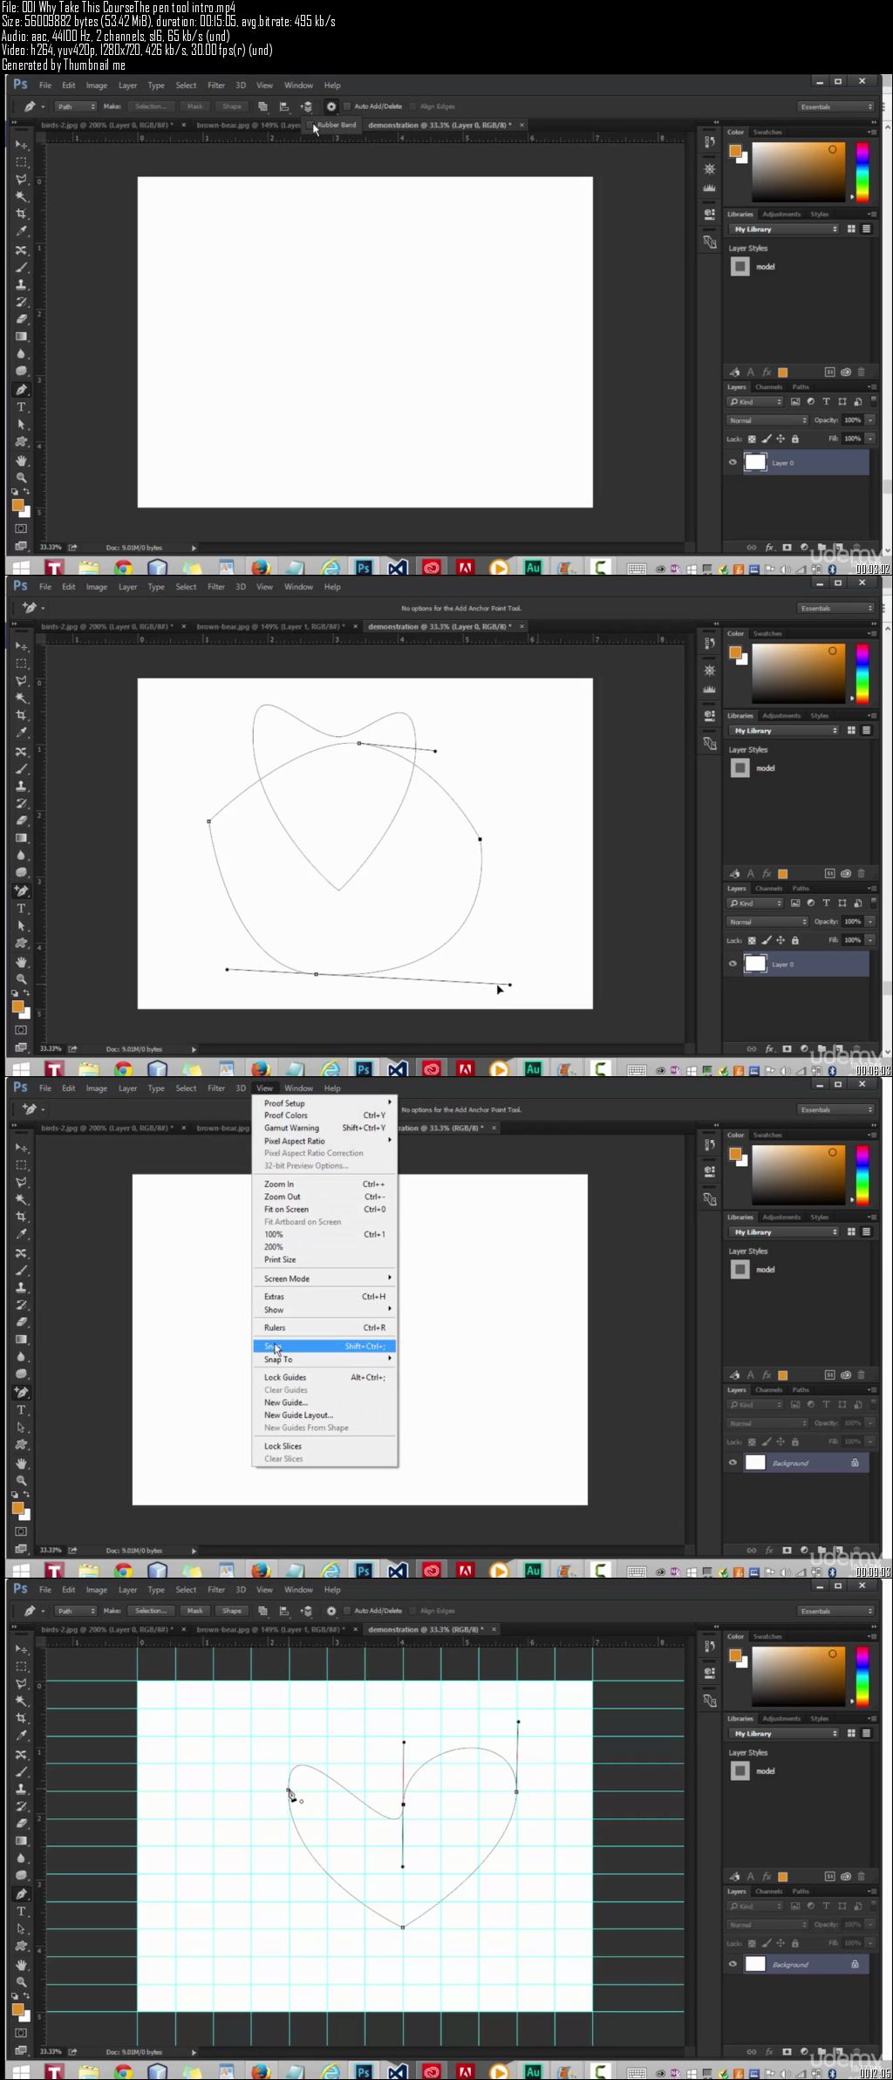Pick from color field in 00:12:05 frame

[x=799, y=1675]
